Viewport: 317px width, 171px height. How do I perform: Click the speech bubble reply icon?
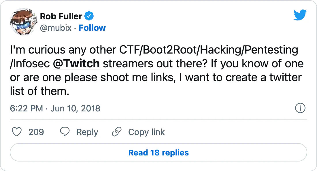coord(65,132)
